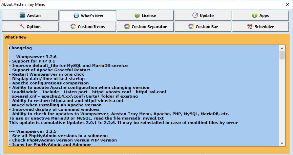293x155 pixels.
Task: Click "Ability to update Apache configuration" line
Action: (x=79, y=87)
